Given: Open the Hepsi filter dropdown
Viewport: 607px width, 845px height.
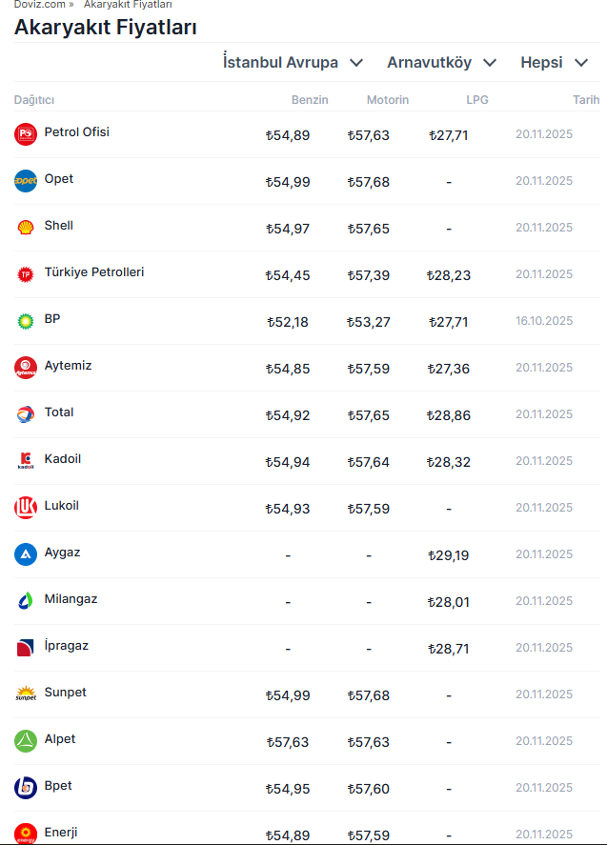Looking at the screenshot, I should pos(554,63).
